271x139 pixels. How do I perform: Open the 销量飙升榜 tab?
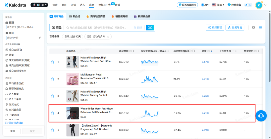[119, 16]
